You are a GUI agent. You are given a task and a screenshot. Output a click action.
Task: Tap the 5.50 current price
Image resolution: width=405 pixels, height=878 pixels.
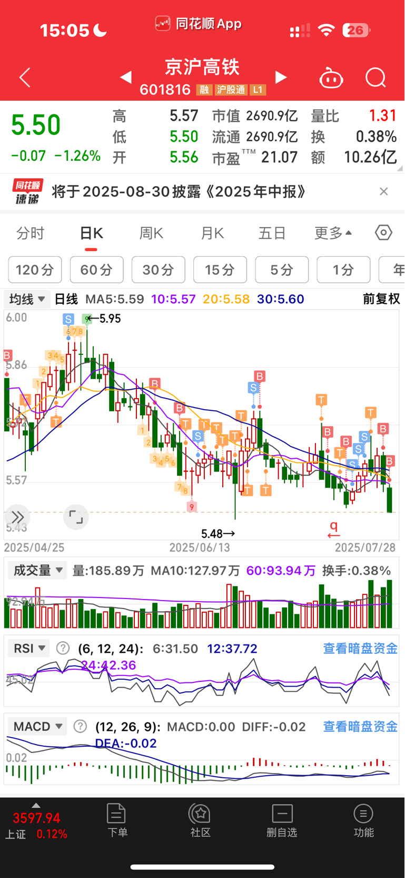pyautogui.click(x=36, y=126)
